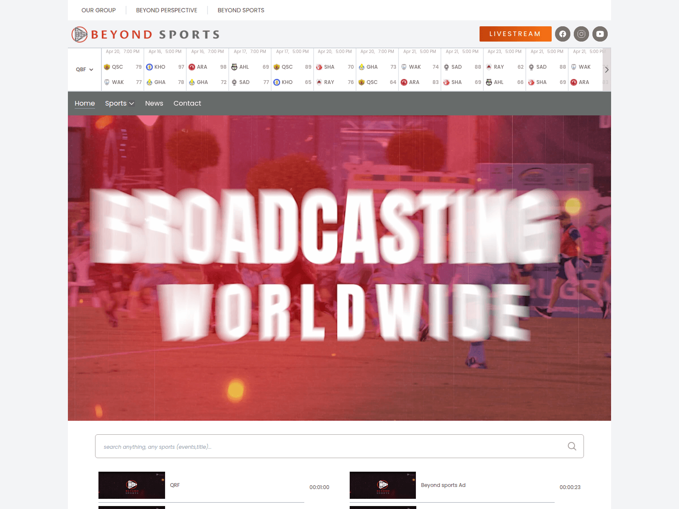Select the QSC 79 WAK 77 game
Screen dimensions: 679x509
tap(123, 70)
